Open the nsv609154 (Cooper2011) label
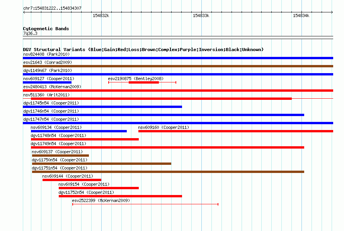 pos(84,184)
